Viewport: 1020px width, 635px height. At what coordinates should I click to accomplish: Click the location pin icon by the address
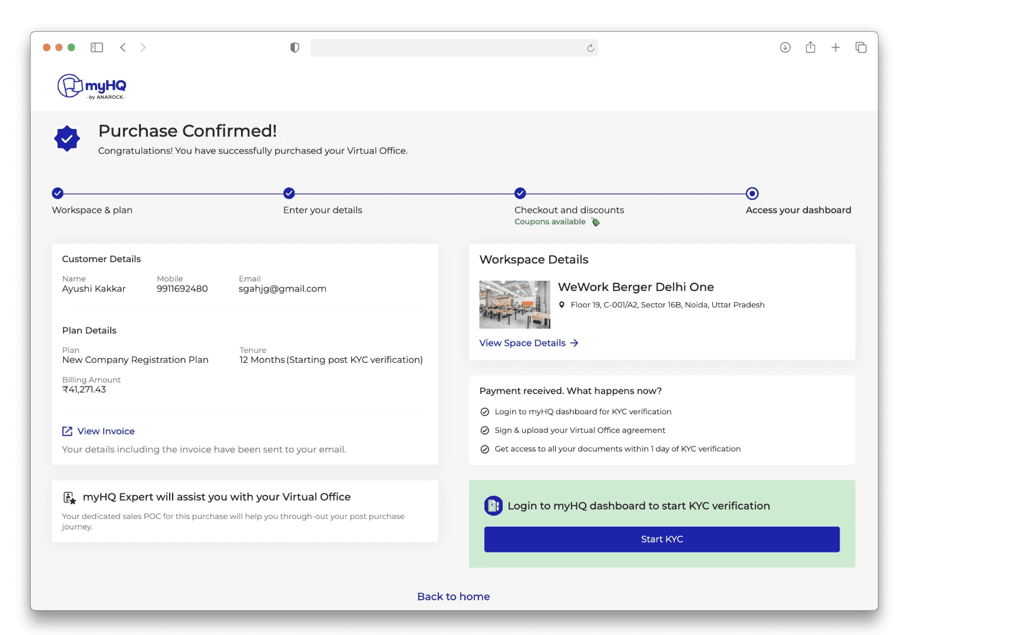pos(562,305)
